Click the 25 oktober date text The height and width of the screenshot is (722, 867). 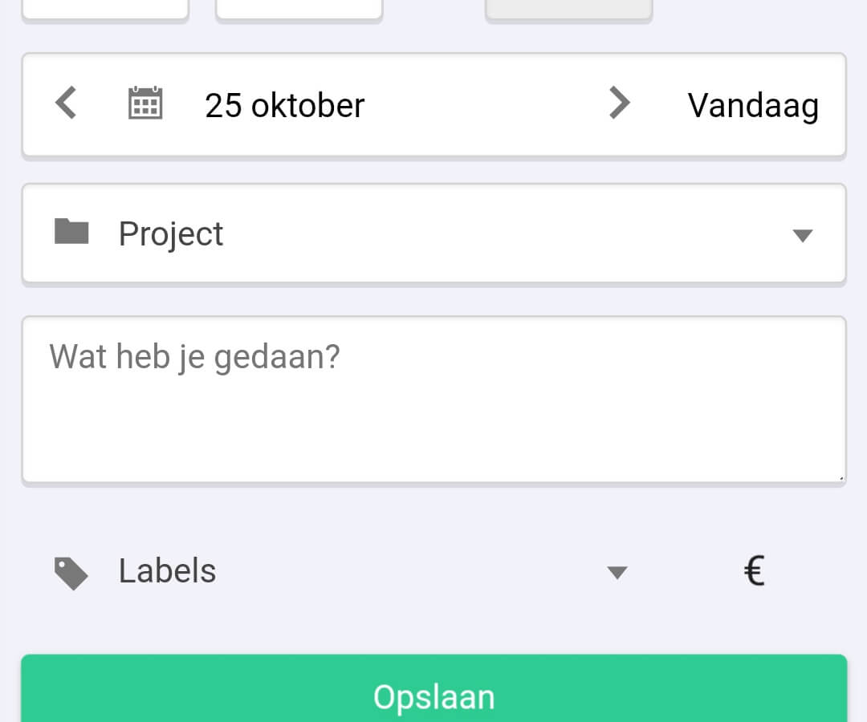285,106
